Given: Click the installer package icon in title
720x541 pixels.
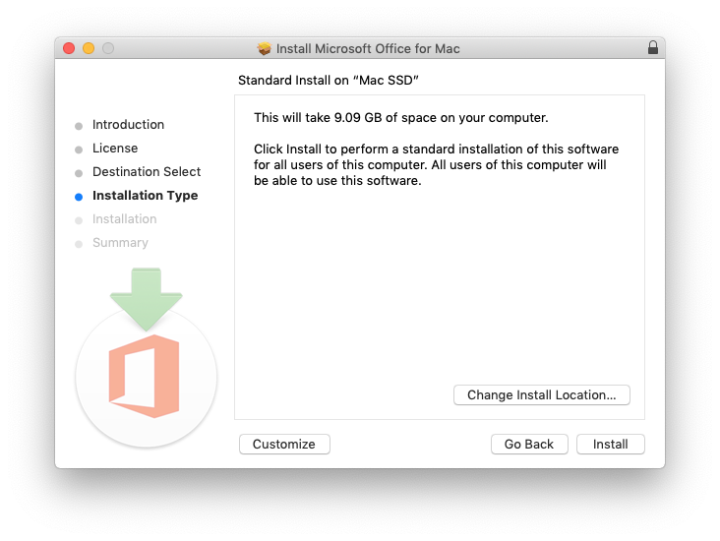Looking at the screenshot, I should click(264, 48).
